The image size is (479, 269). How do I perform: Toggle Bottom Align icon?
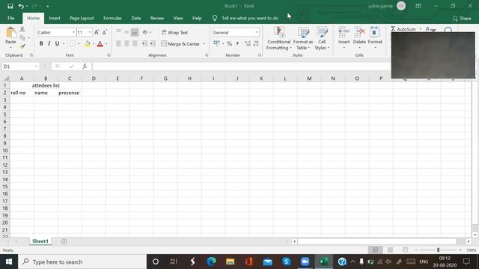pyautogui.click(x=135, y=32)
